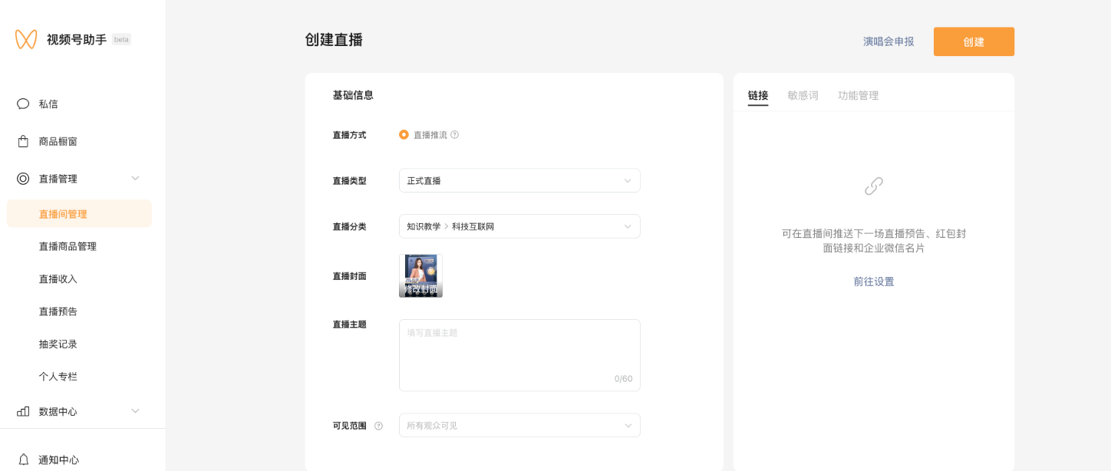Open the 直播分类 category dropdown
Screen dimensions: 1111x471
tap(519, 226)
